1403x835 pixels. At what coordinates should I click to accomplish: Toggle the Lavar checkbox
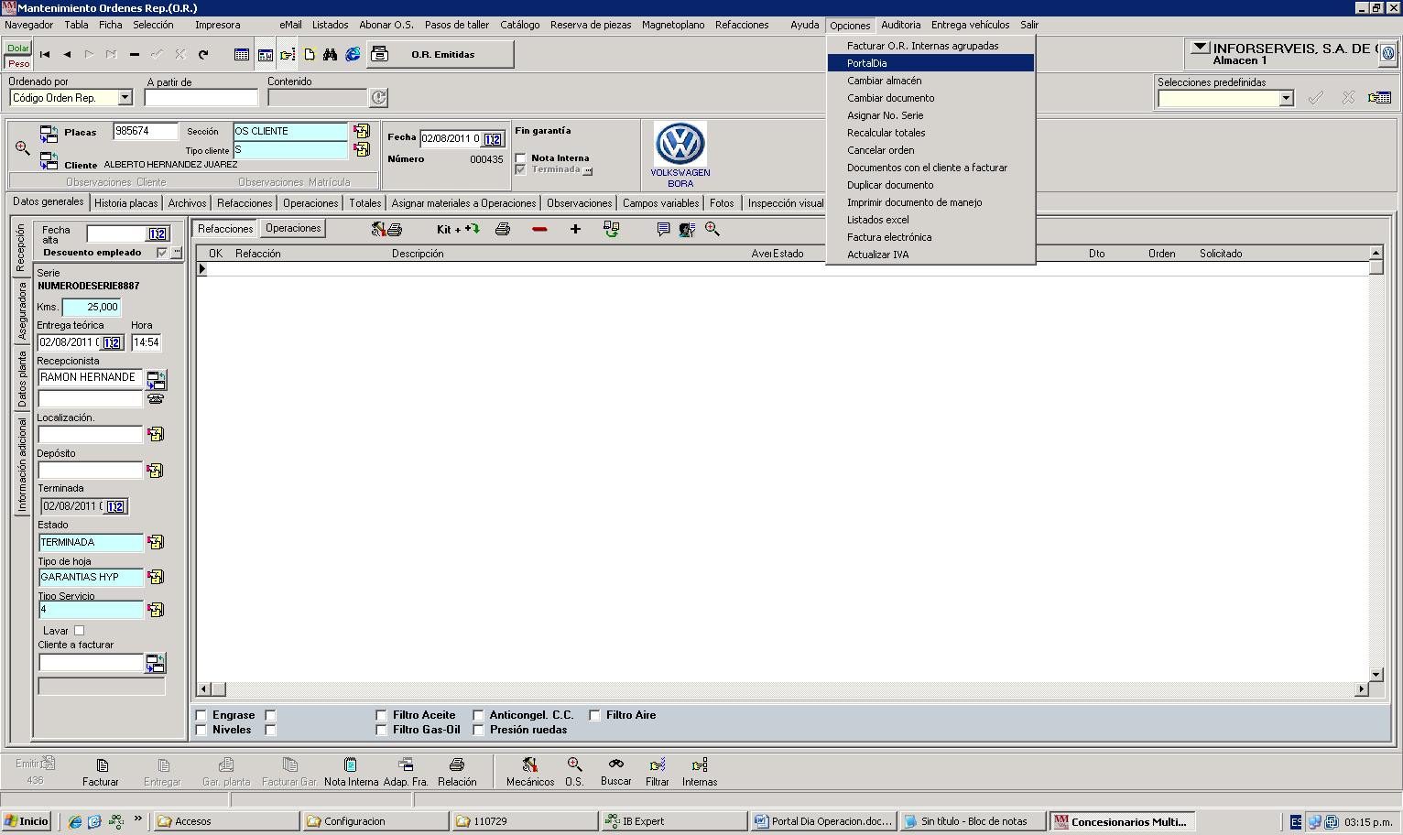(79, 631)
